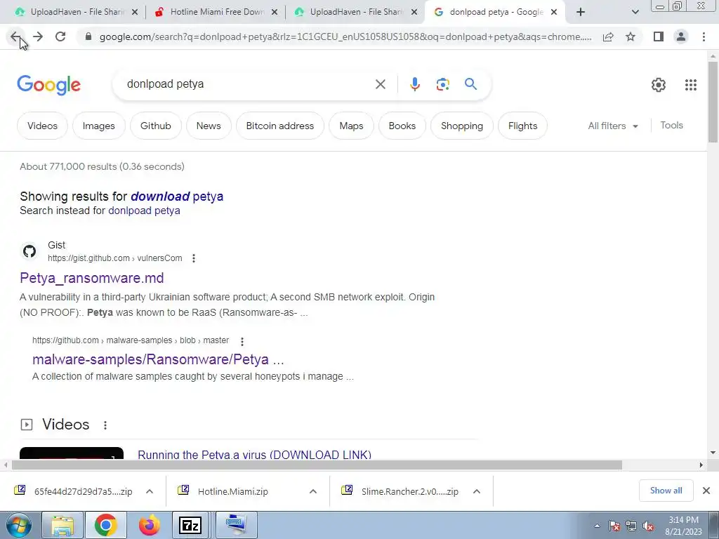Select the Bitcoin address filter chip
This screenshot has width=719, height=539.
point(280,126)
